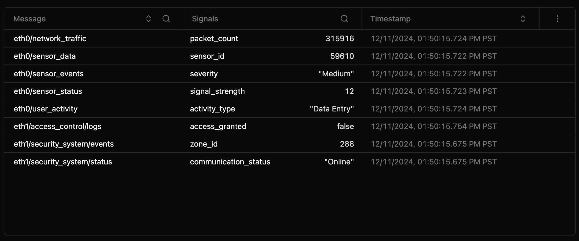This screenshot has width=579, height=241.
Task: Sort by the Timestamp column arrows
Action: (523, 19)
